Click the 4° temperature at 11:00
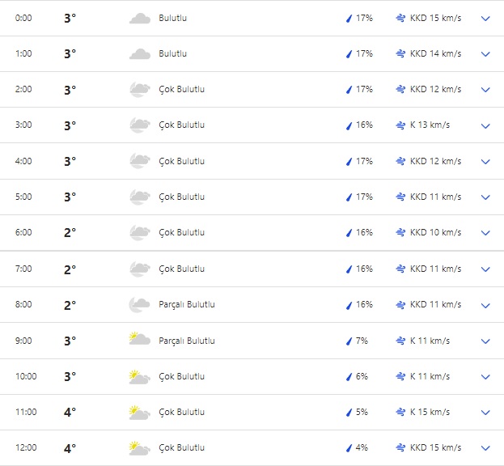Image resolution: width=504 pixels, height=466 pixels. [70, 412]
